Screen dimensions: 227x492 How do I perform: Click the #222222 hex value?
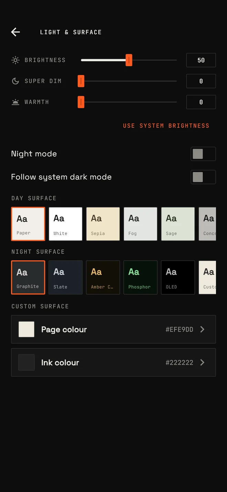tap(179, 363)
